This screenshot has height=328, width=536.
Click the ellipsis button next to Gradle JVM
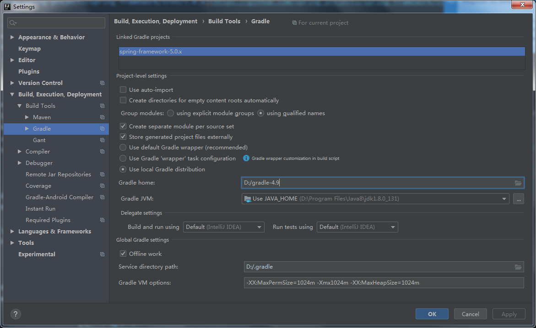pyautogui.click(x=518, y=199)
